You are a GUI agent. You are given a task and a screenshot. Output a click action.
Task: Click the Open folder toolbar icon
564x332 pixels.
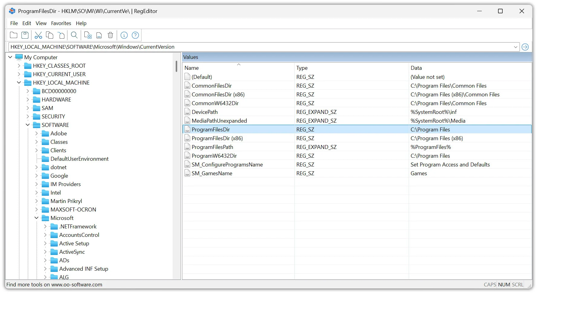tap(14, 35)
